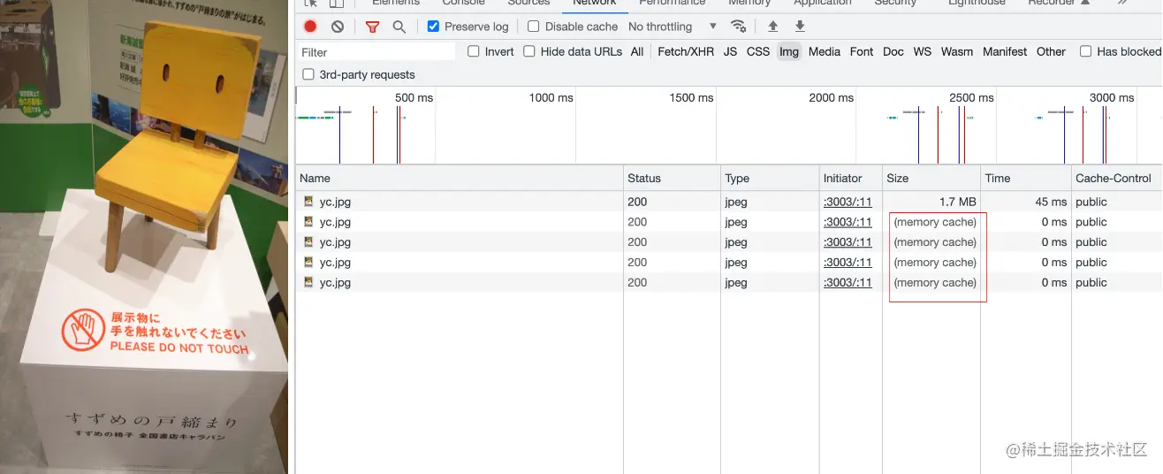Image resolution: width=1163 pixels, height=474 pixels.
Task: Filter requests by WS type
Action: pyautogui.click(x=923, y=51)
